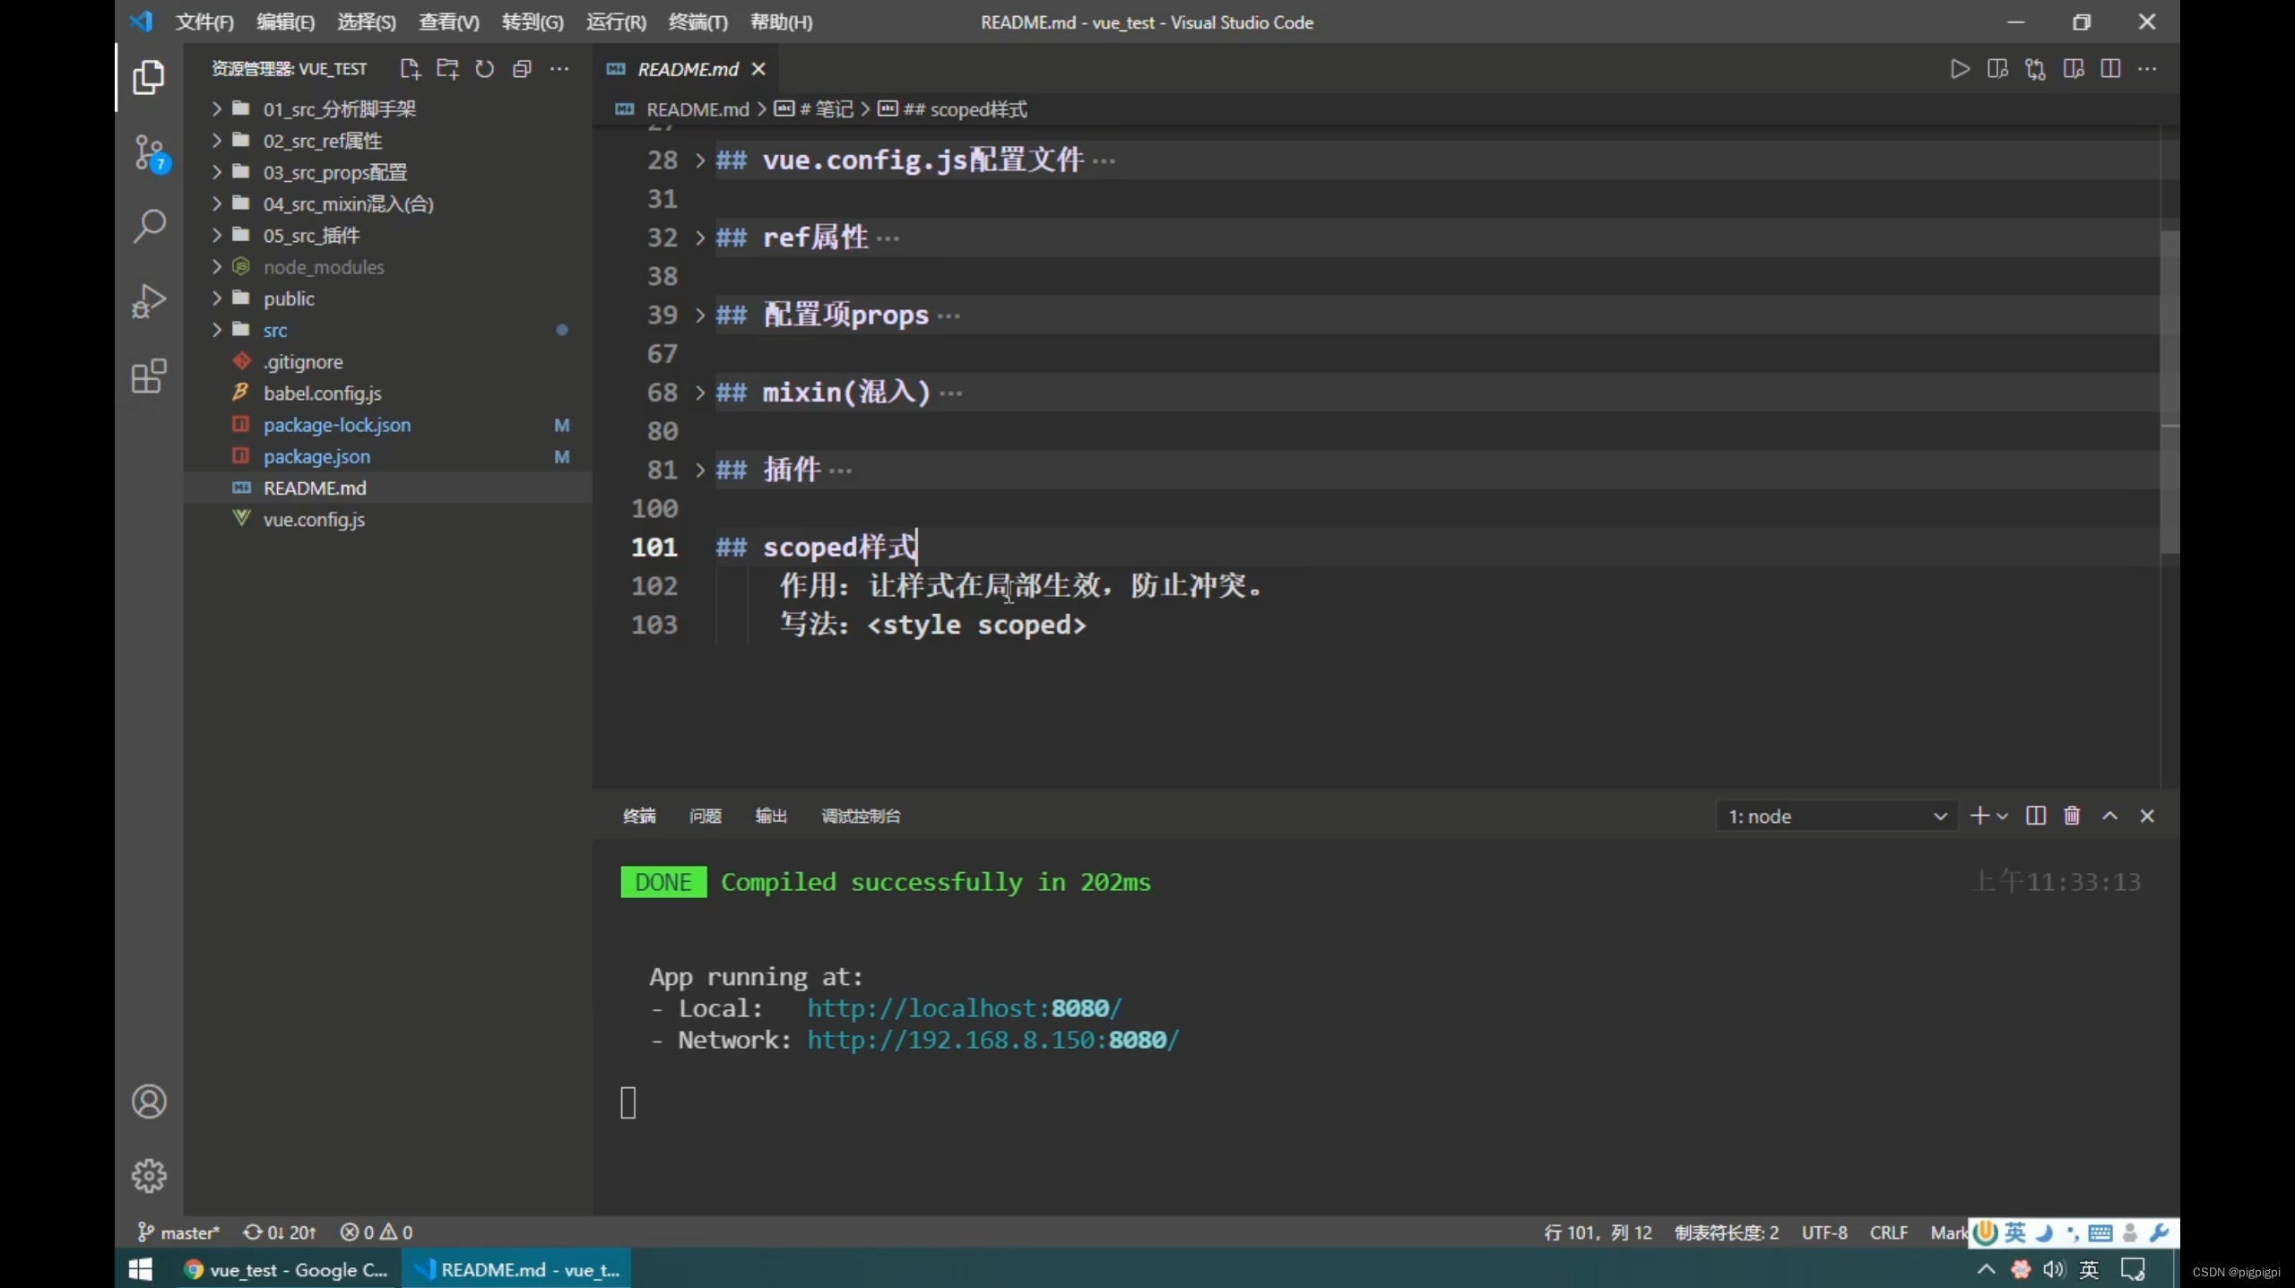Expand the 02_src_ref属性 folder

click(216, 141)
